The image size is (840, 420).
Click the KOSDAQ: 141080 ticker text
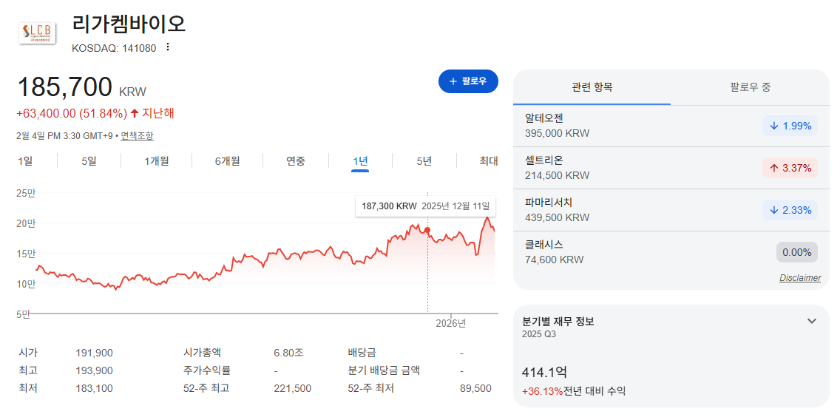(x=114, y=48)
